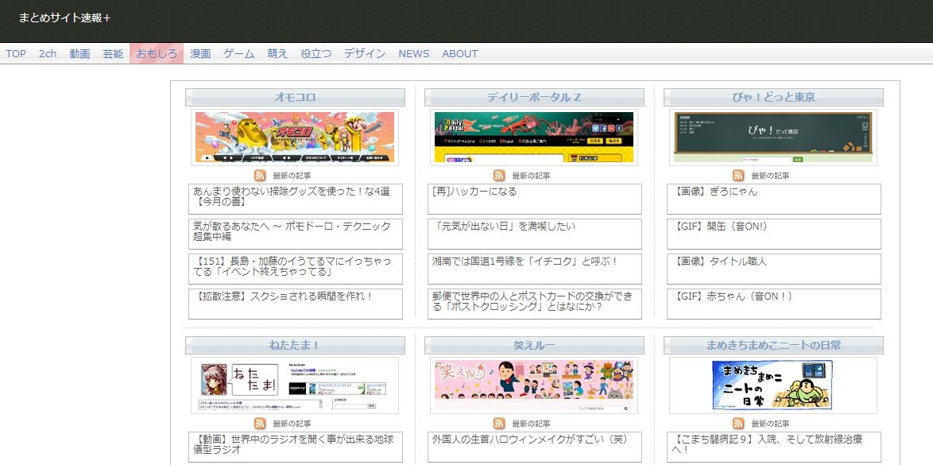
Task: Click 最新の記事 label under オモコロ
Action: pyautogui.click(x=292, y=176)
